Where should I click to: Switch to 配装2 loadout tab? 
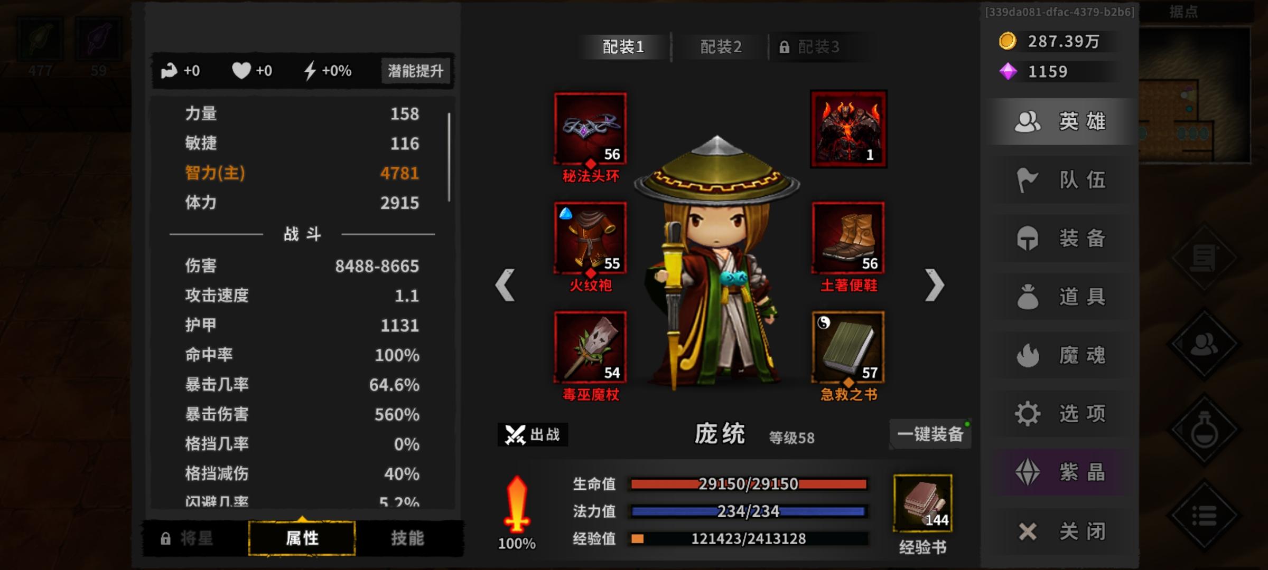pyautogui.click(x=721, y=47)
